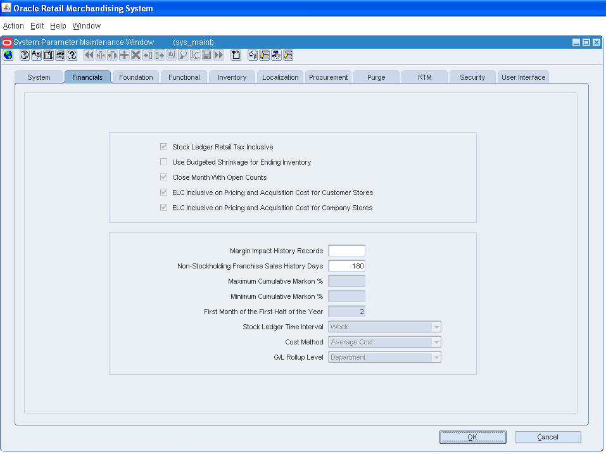The height and width of the screenshot is (454, 606).
Task: Select the Purge tab
Action: 376,77
